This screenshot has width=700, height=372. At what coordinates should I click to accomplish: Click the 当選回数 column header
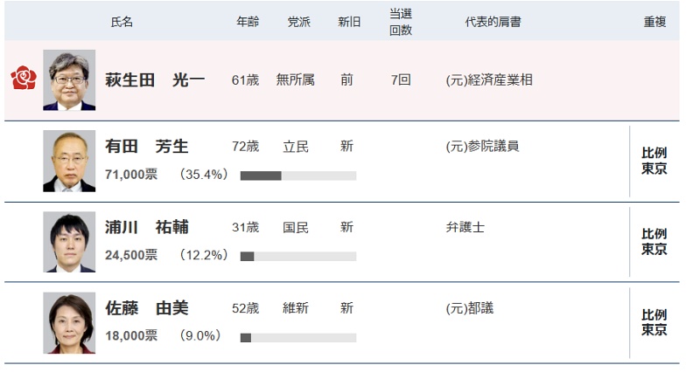tap(401, 22)
